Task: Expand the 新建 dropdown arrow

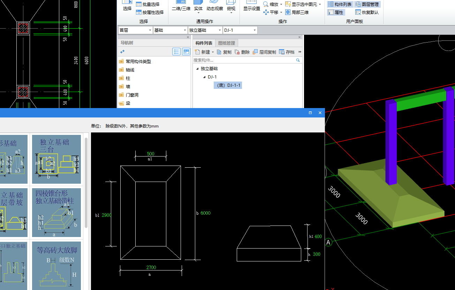Action: tap(213, 52)
